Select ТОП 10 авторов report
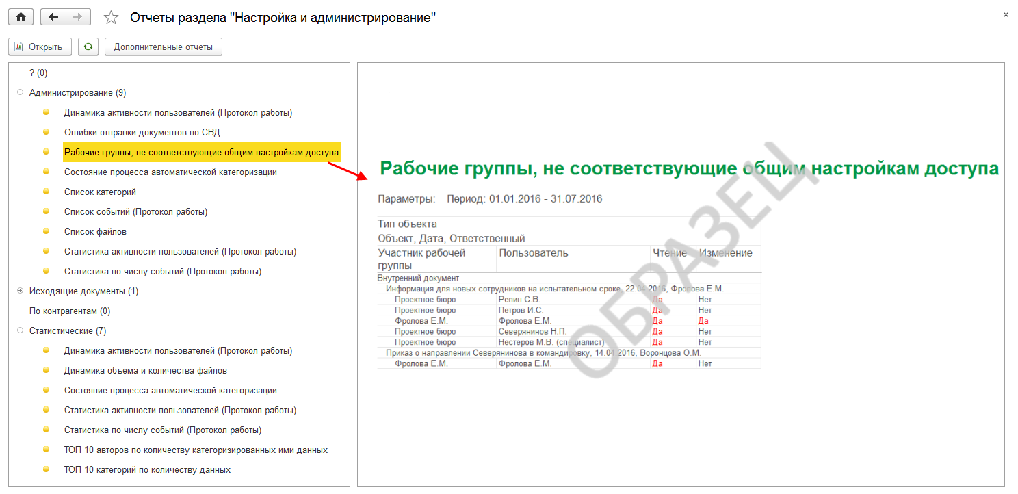 tap(196, 450)
